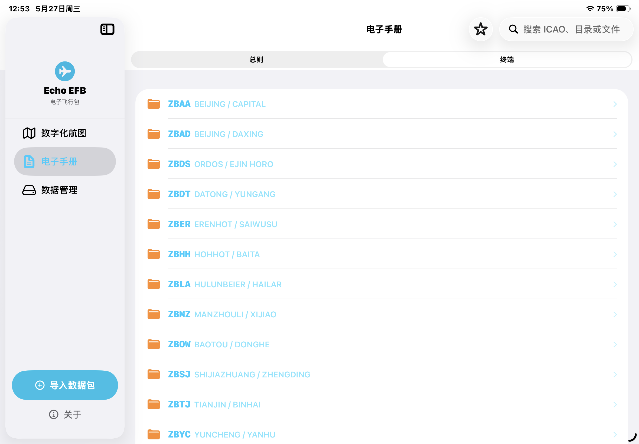Select 电子手册 in sidebar

65,162
